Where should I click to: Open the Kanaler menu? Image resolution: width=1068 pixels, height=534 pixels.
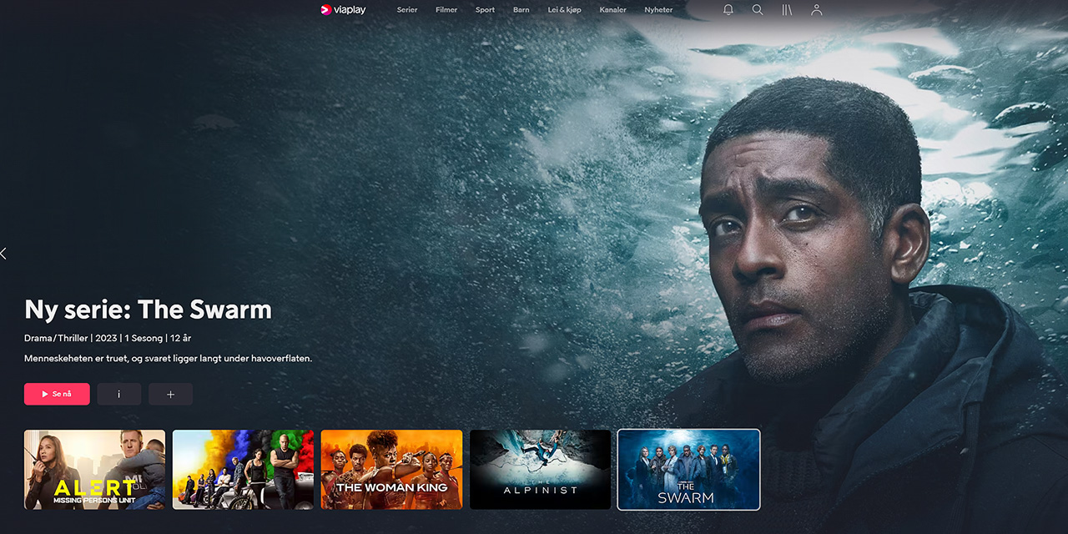(612, 10)
